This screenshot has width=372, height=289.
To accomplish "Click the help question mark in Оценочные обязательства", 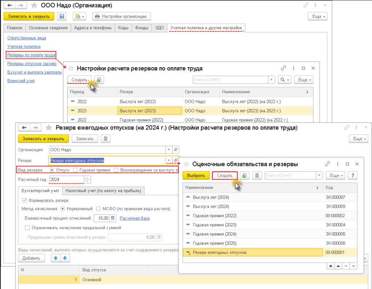I will point(352,176).
